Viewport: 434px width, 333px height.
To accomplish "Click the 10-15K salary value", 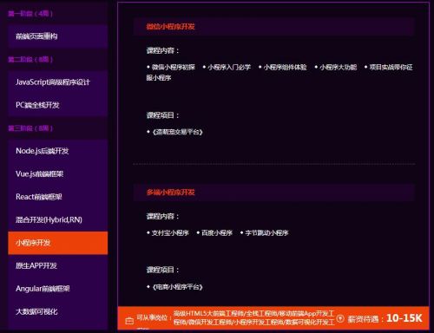I will click(x=404, y=318).
